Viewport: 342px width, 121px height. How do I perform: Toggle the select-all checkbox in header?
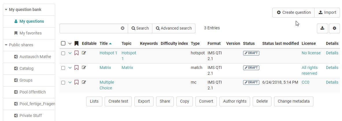[x=63, y=43]
